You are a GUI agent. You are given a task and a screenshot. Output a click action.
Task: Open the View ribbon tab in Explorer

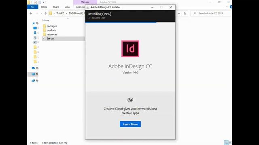pyautogui.click(x=67, y=7)
